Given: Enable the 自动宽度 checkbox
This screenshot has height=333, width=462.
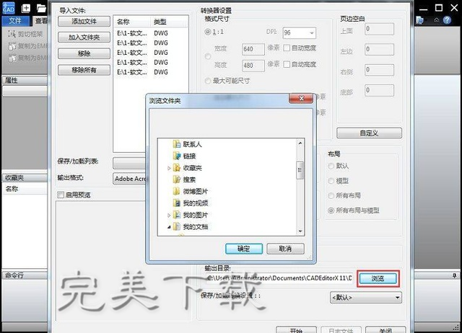Looking at the screenshot, I should click(287, 48).
